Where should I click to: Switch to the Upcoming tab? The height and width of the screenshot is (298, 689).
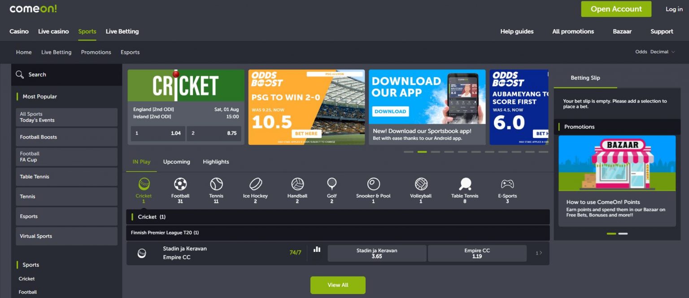pyautogui.click(x=176, y=162)
